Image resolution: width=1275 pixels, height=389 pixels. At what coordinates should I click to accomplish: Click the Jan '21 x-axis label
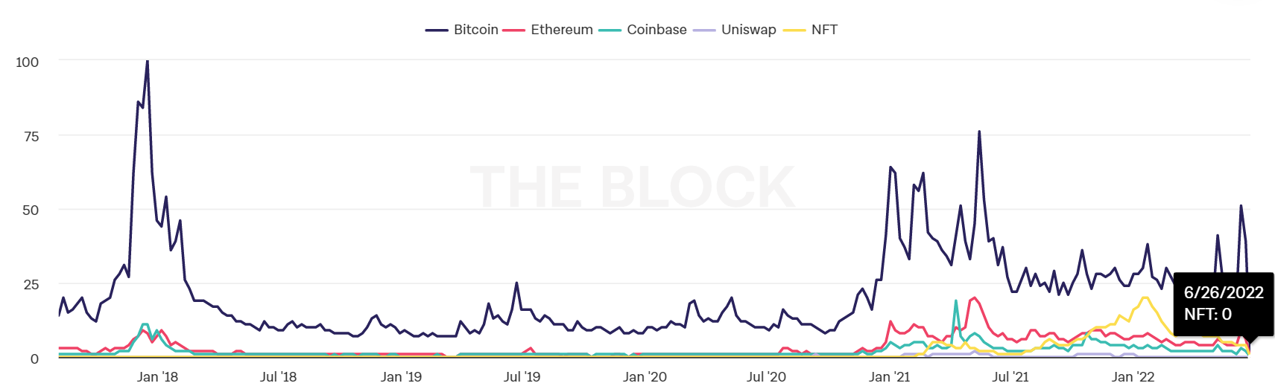tap(889, 377)
